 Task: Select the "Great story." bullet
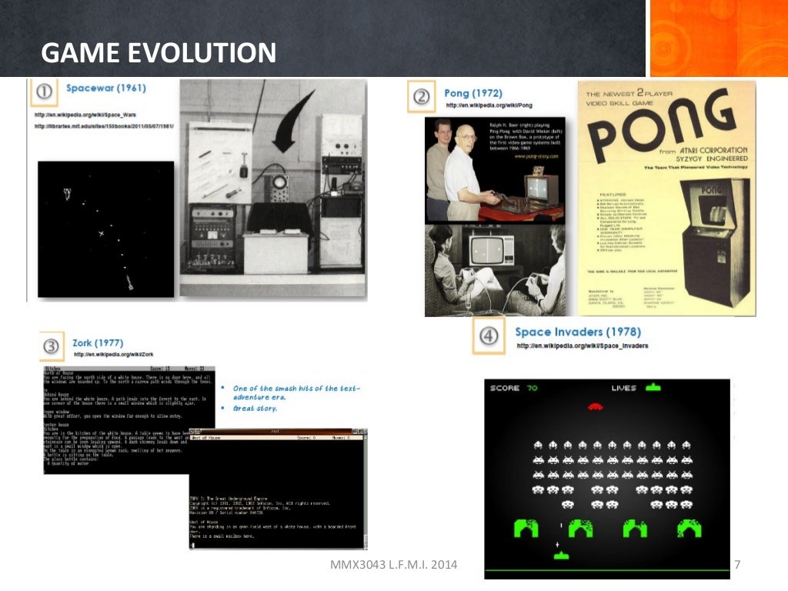(255, 408)
